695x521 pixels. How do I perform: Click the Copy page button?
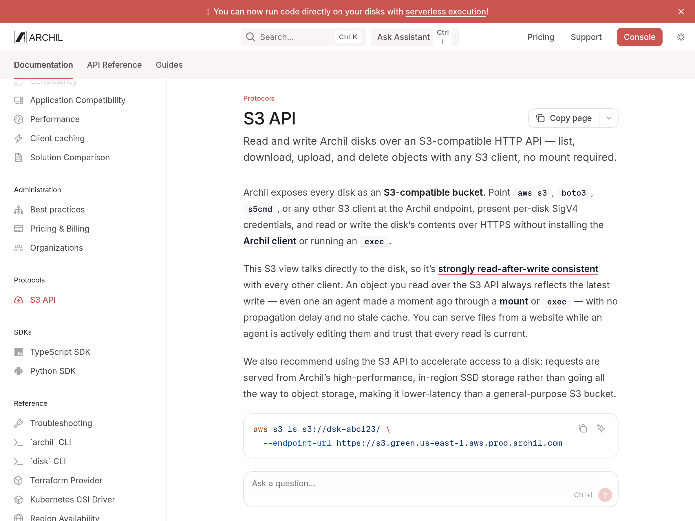point(564,118)
